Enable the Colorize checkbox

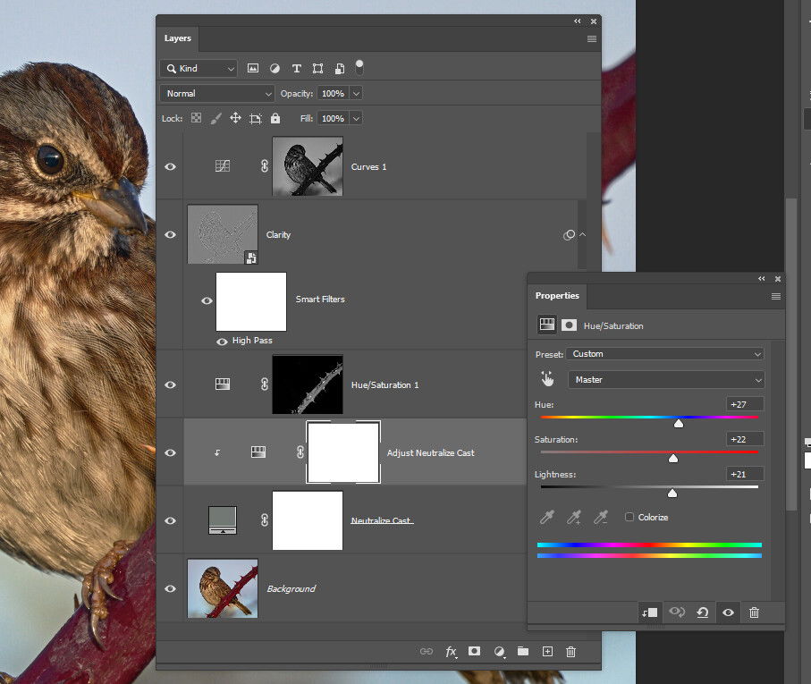[629, 517]
